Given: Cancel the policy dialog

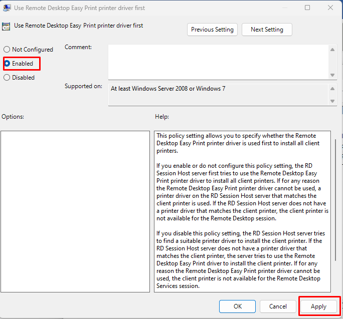Looking at the screenshot, I should point(278,306).
